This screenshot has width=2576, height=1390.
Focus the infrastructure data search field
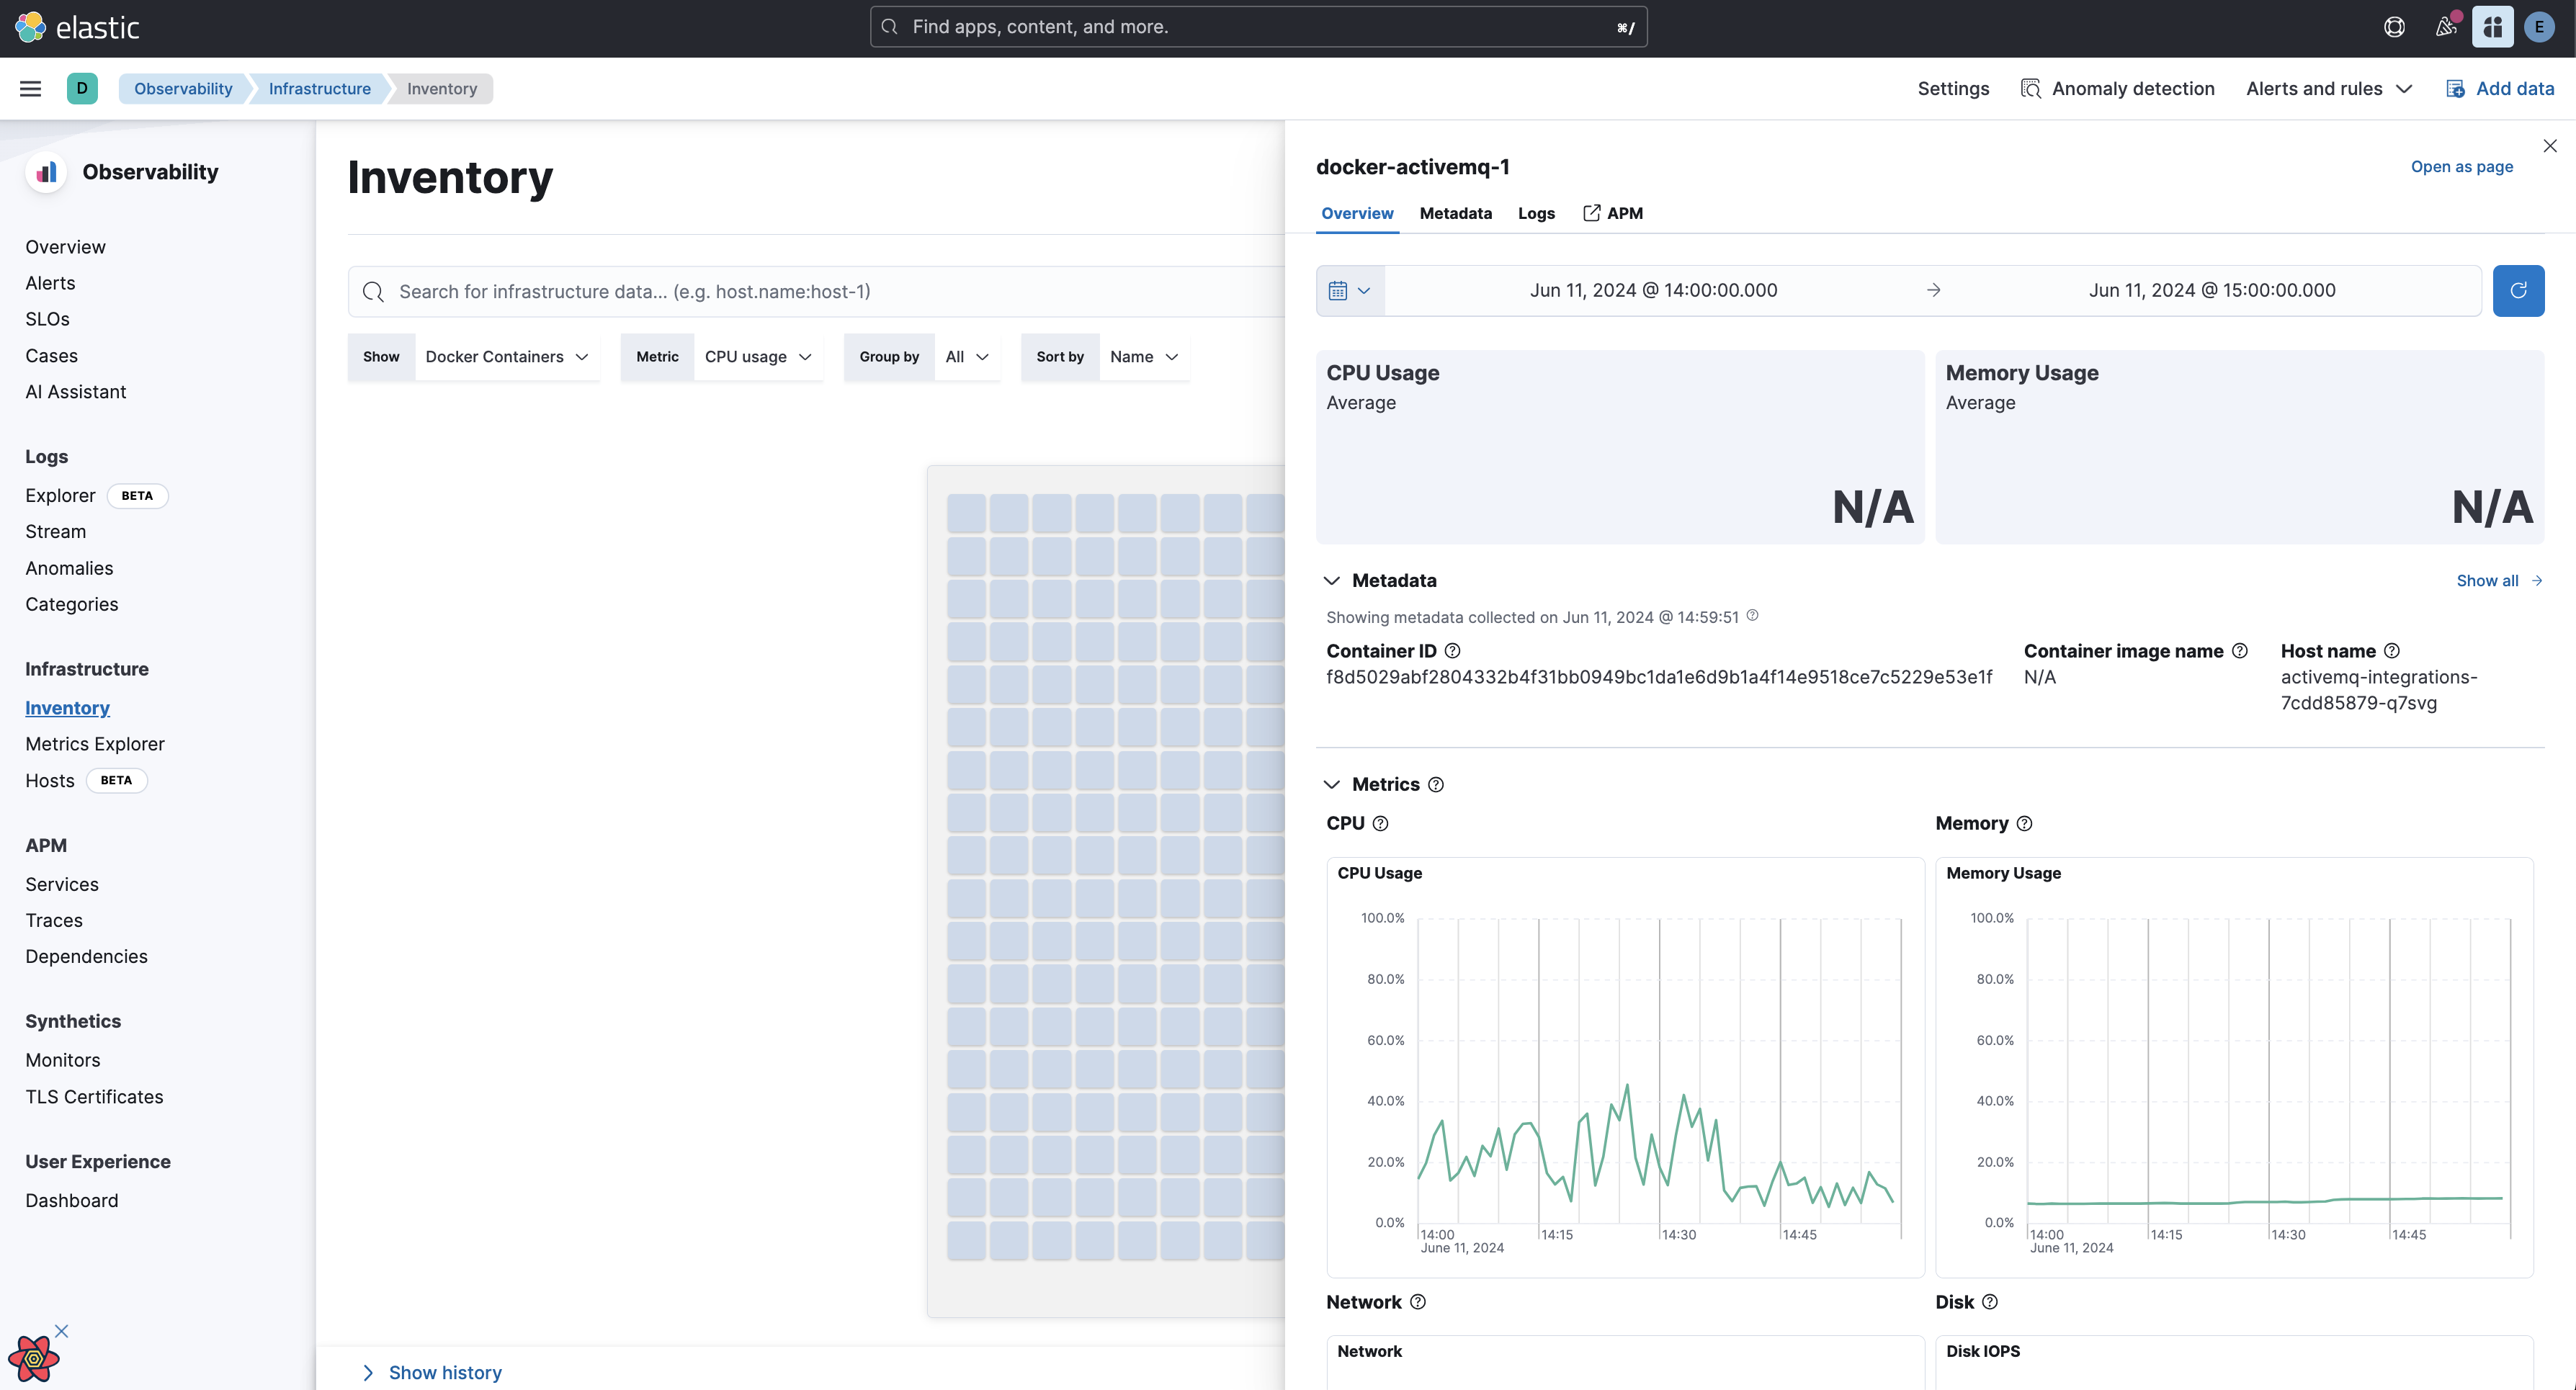pos(816,292)
